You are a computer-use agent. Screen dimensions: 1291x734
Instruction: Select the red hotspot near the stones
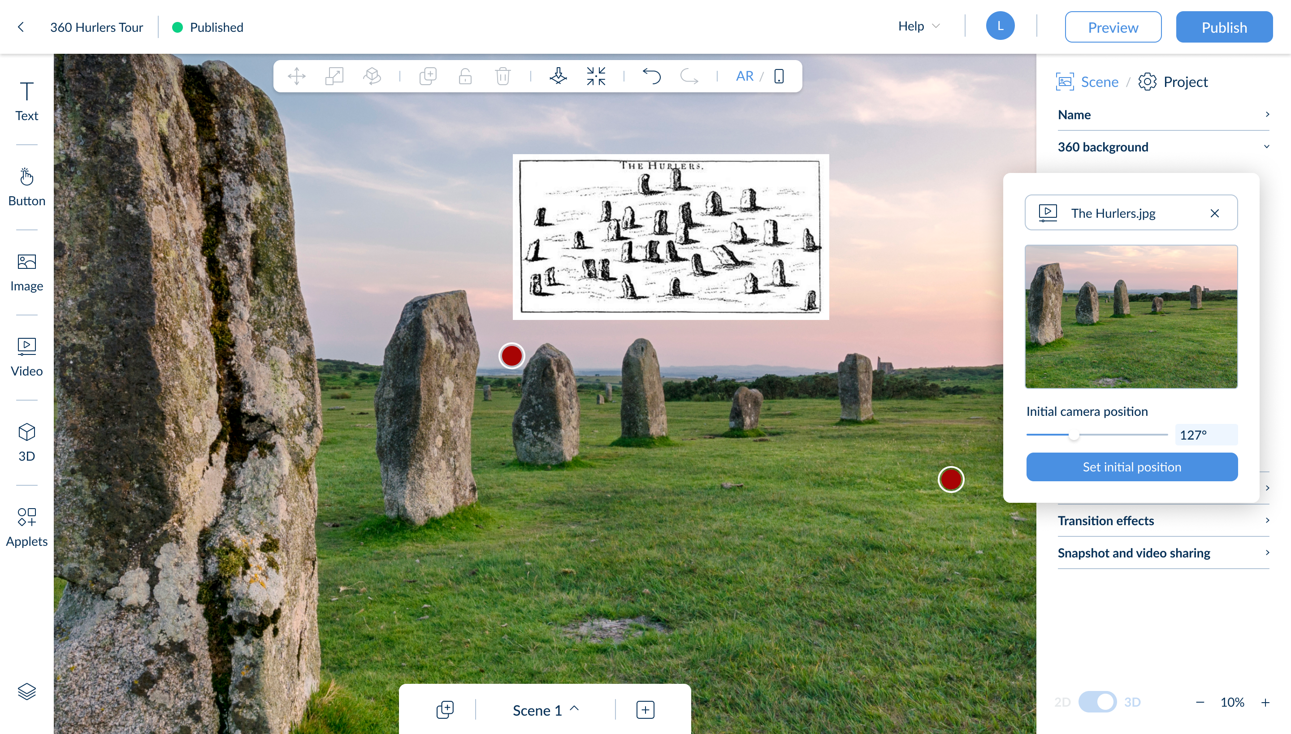[x=512, y=356]
